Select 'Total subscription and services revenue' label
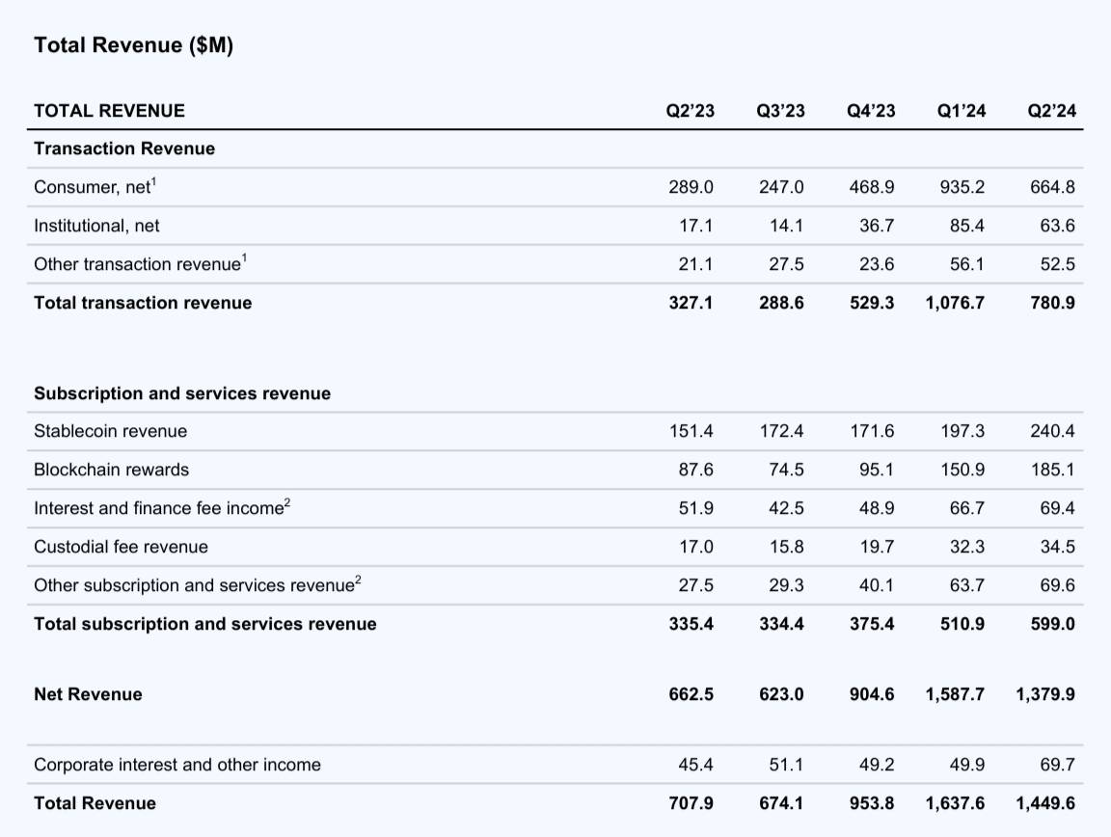The width and height of the screenshot is (1111, 837). [205, 624]
